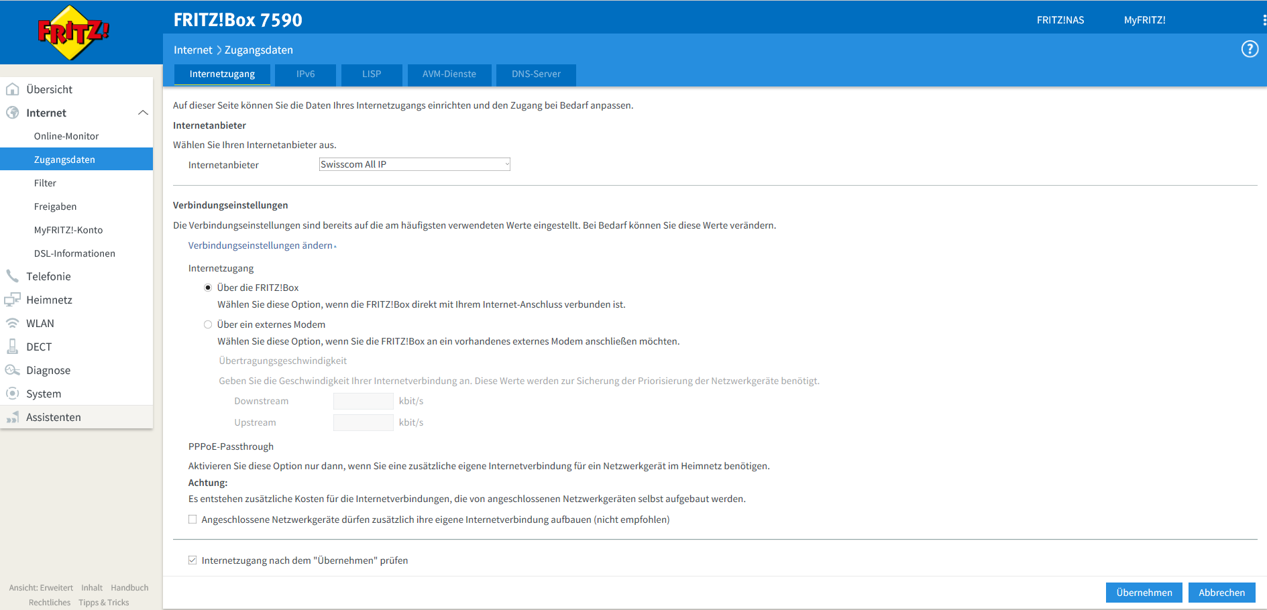The width and height of the screenshot is (1267, 610).
Task: Enable PPPoE passthrough for connected network devices
Action: click(x=192, y=520)
